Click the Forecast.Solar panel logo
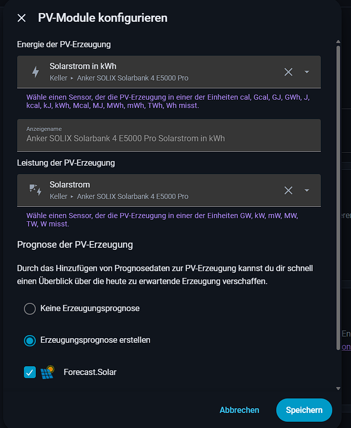The width and height of the screenshot is (351, 428). (47, 372)
